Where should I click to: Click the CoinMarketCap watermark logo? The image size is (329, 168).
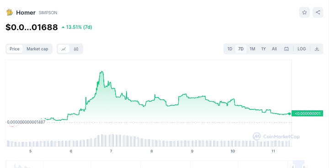(276, 136)
